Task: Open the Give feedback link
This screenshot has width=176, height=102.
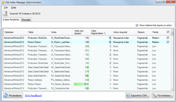Action: coord(33,96)
